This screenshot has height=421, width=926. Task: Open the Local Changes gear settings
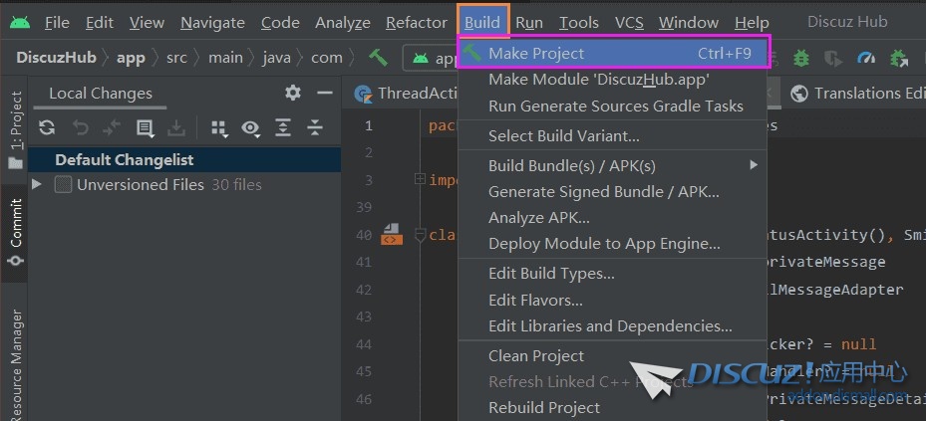[292, 93]
